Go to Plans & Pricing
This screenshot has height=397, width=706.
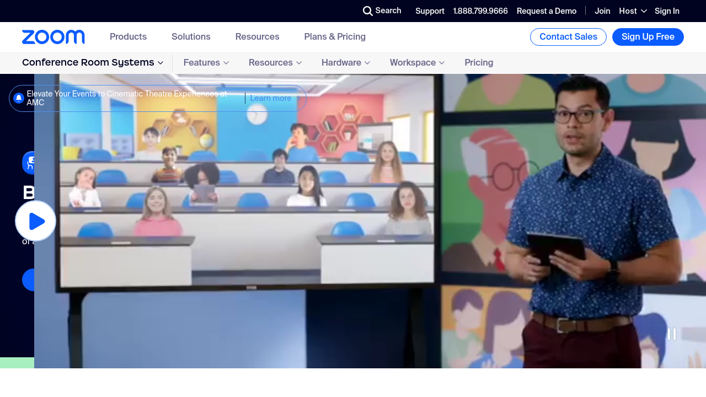click(335, 37)
